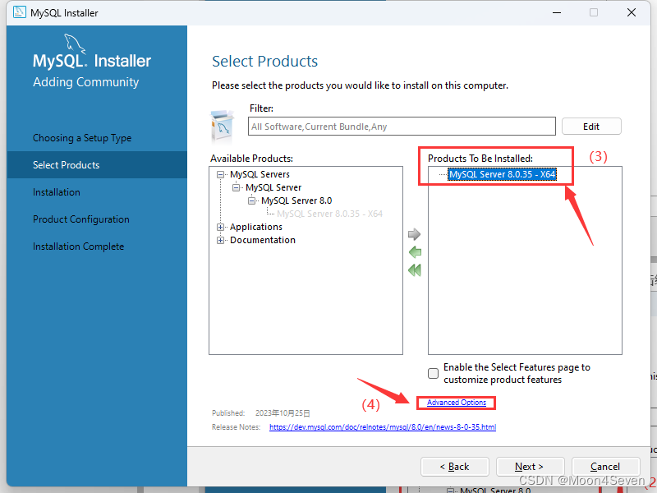Viewport: 657px width, 493px height.
Task: Click the Next button
Action: point(530,466)
